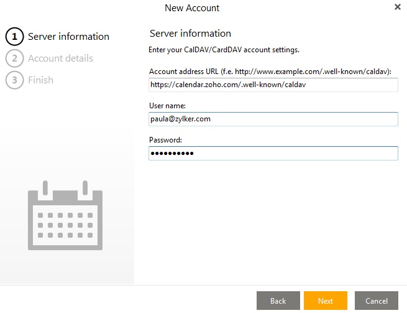Select the Account details wizard step
The image size is (407, 313).
60,58
